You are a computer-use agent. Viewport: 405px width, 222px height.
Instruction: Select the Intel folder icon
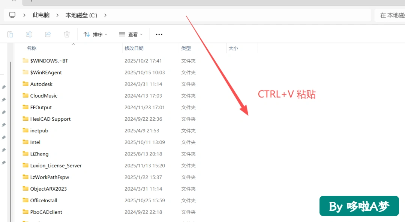click(25, 142)
